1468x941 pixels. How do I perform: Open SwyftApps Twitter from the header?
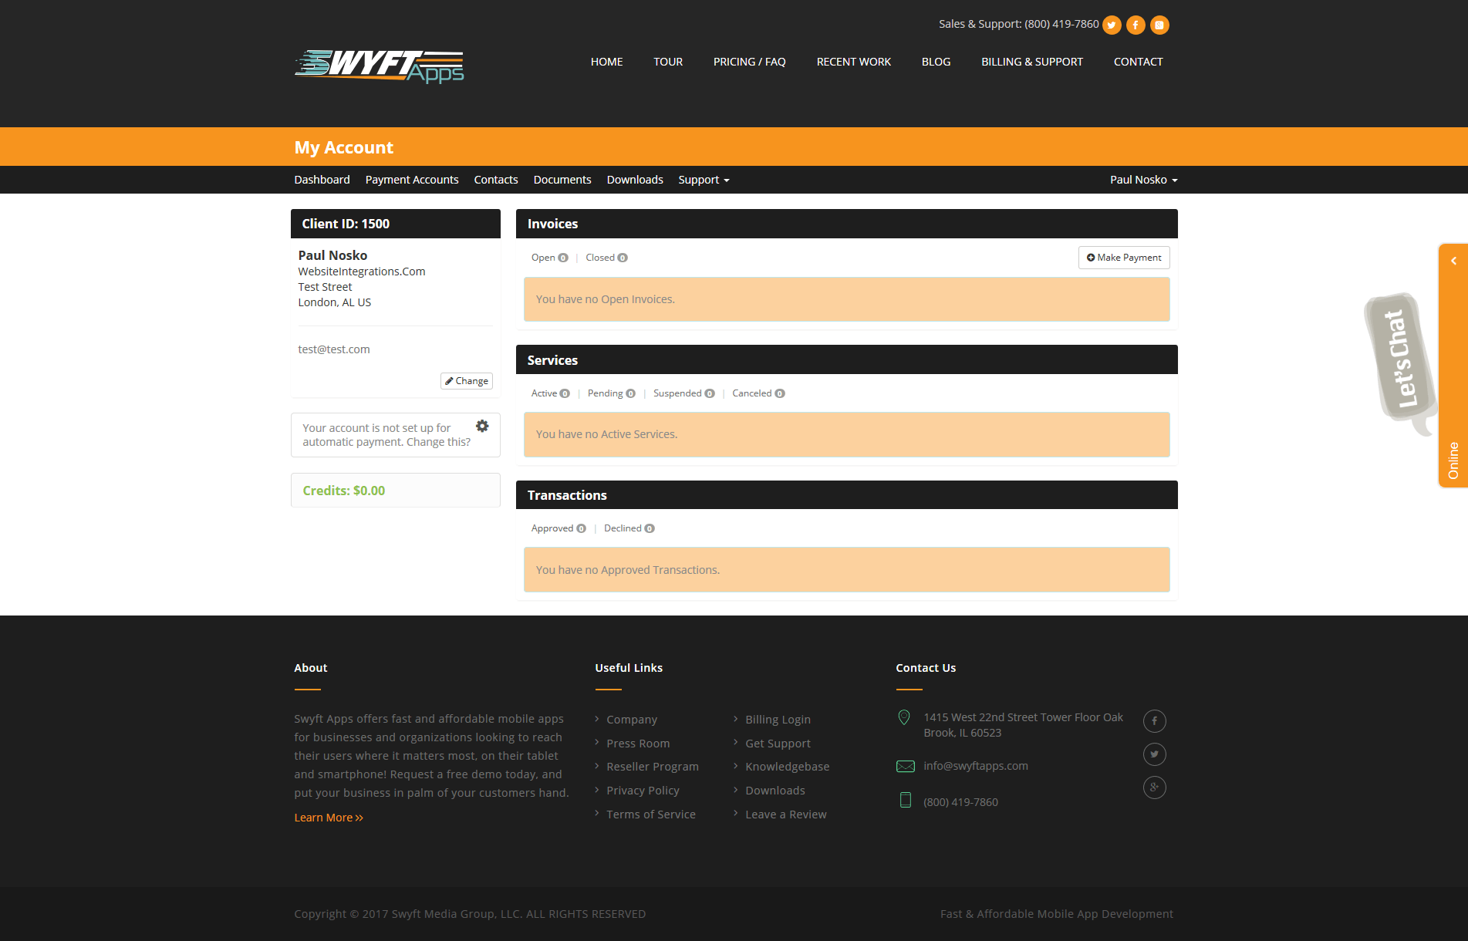click(x=1112, y=25)
